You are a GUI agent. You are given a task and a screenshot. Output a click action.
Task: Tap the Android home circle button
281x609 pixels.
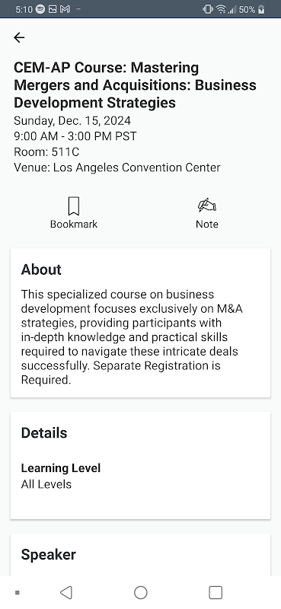click(141, 593)
